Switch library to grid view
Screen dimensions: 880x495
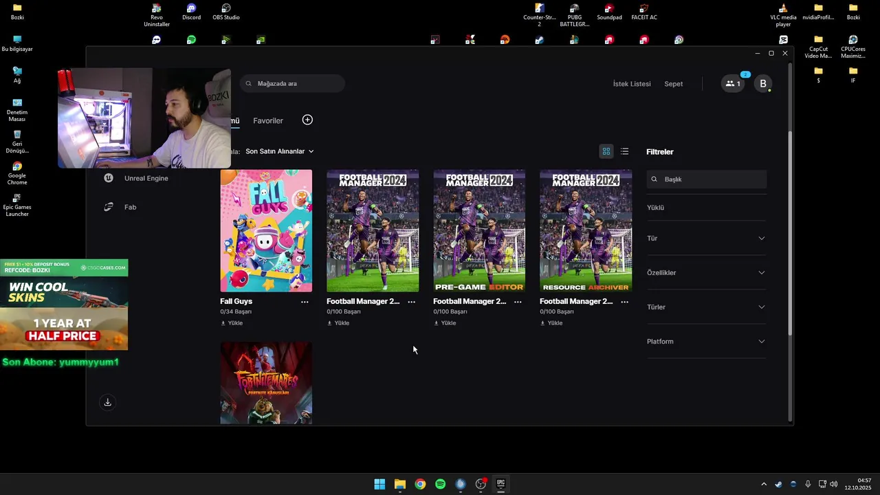click(606, 151)
